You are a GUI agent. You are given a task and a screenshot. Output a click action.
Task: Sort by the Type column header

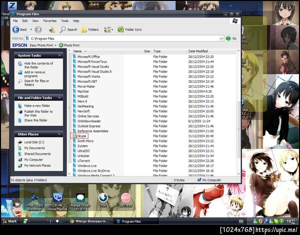169,51
